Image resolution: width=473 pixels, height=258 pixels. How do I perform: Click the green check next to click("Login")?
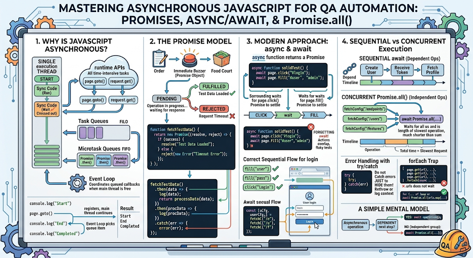(x=279, y=187)
